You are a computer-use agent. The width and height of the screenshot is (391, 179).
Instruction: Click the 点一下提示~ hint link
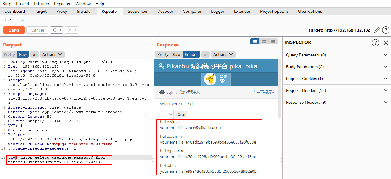coord(263,92)
